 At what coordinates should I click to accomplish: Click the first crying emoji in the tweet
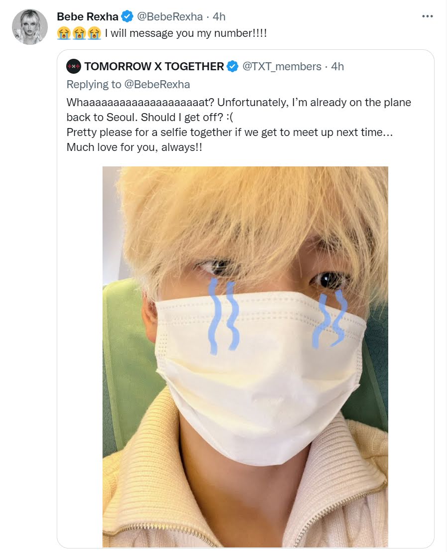pos(64,33)
